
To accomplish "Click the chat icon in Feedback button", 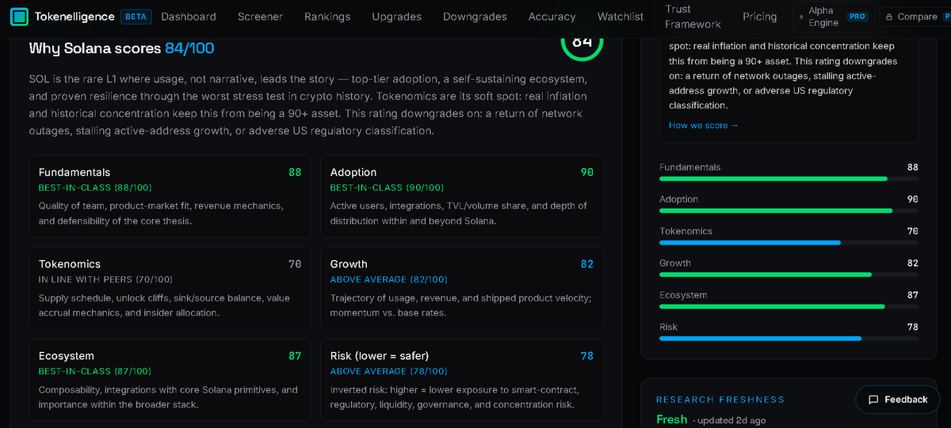I will pyautogui.click(x=873, y=400).
